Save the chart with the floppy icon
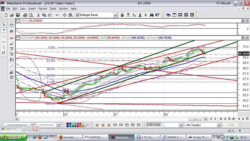The image size is (250, 141). [x=18, y=15]
